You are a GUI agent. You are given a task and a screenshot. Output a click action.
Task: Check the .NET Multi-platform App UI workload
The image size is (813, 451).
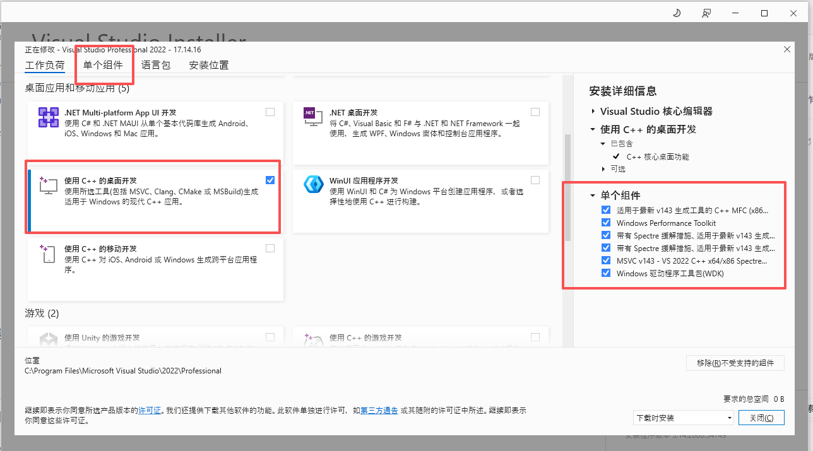(x=270, y=112)
